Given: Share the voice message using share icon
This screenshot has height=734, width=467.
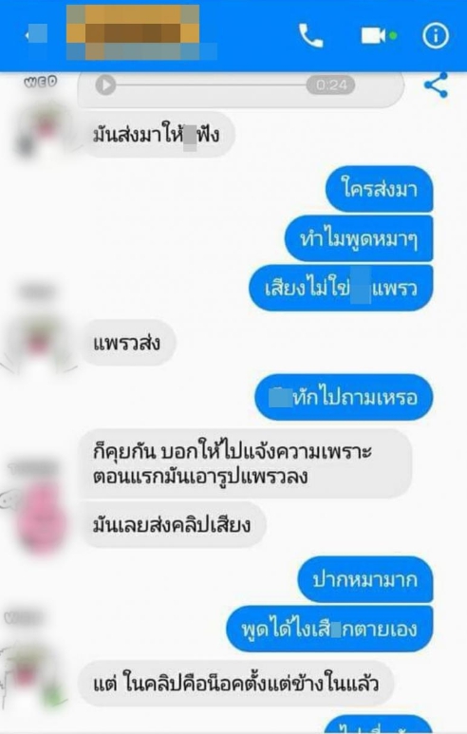Looking at the screenshot, I should pos(436,85).
